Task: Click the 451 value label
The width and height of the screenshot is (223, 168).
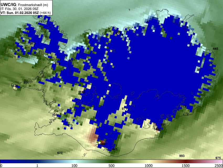Action: click(163, 125)
